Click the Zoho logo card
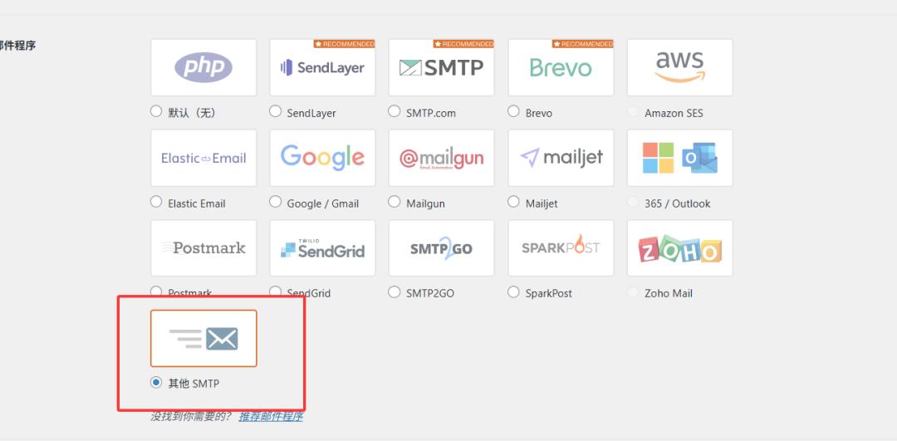897x441 pixels. coord(680,248)
